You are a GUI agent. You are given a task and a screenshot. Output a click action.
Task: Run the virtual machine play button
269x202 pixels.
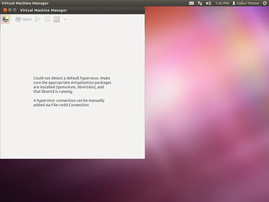(x=38, y=19)
